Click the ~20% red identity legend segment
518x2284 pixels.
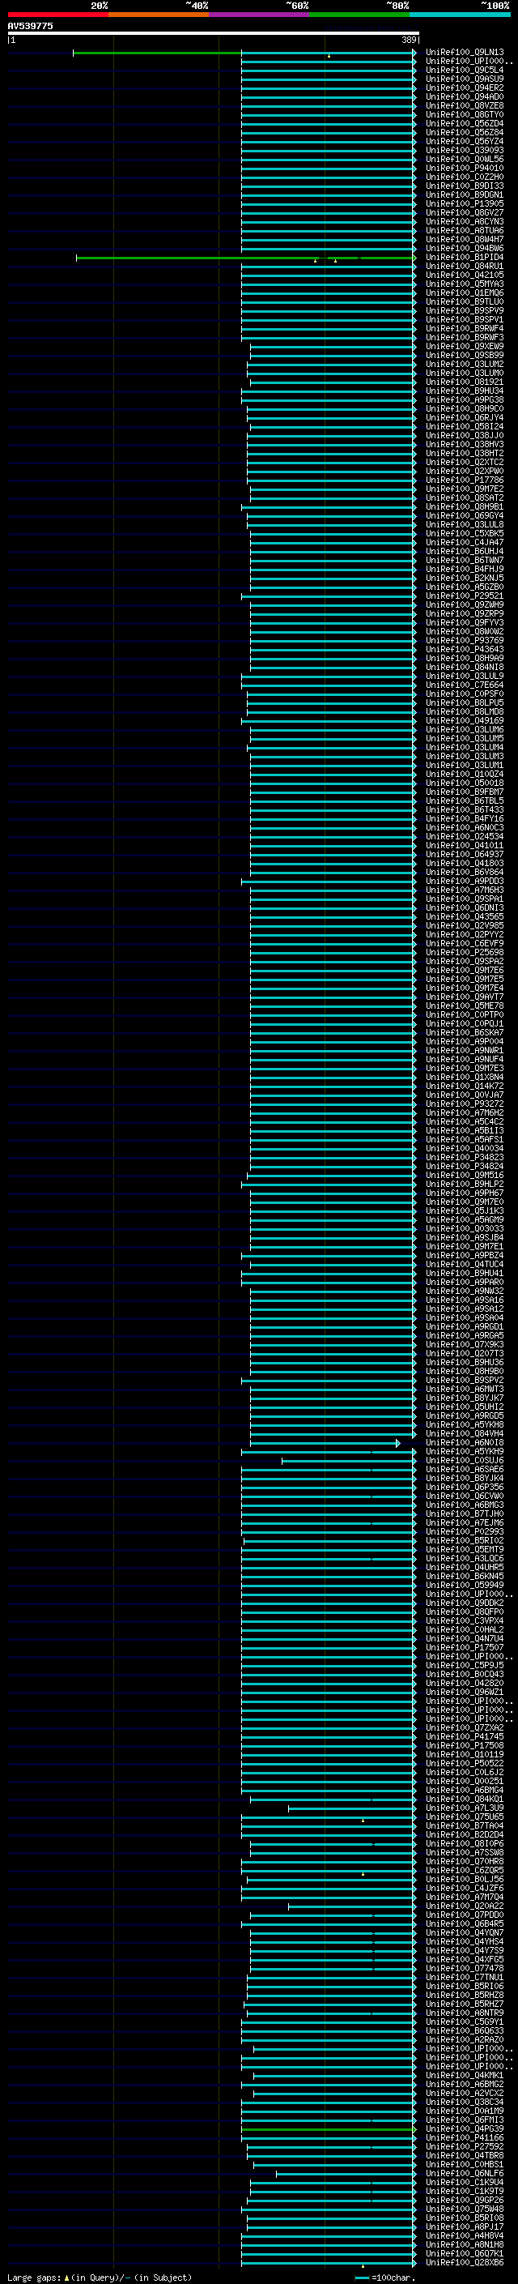click(x=57, y=15)
